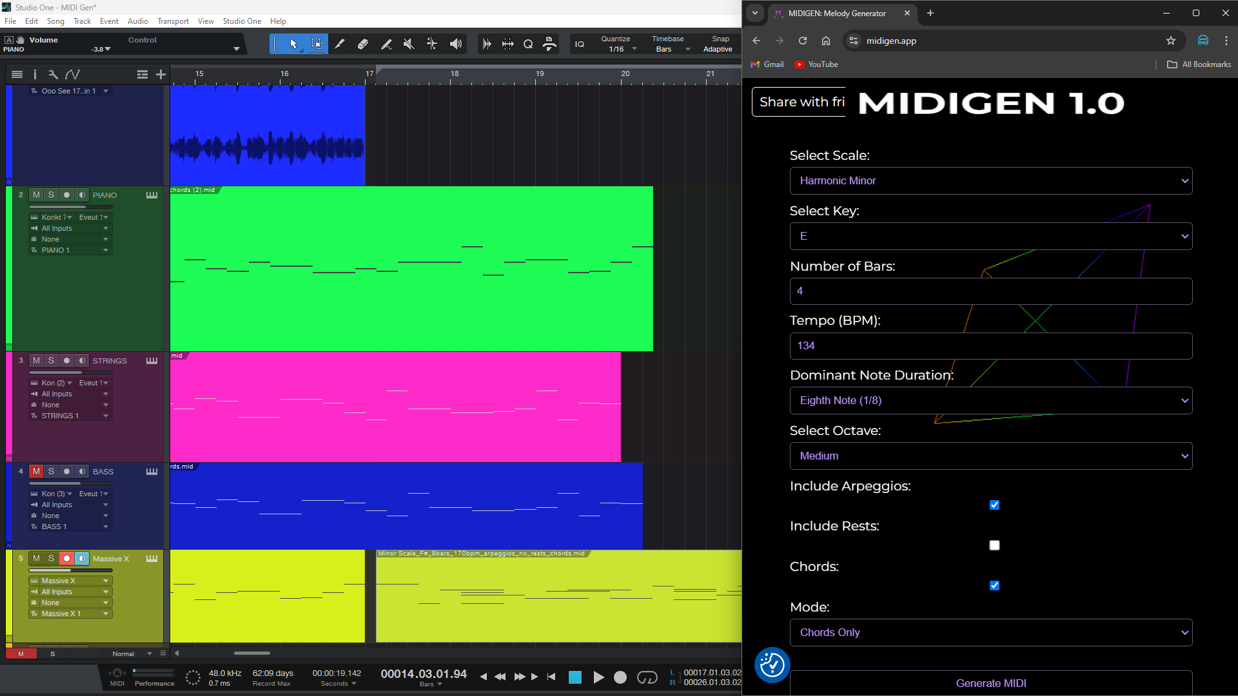The image size is (1238, 696).
Task: Add a new track with the plus icon
Action: 161,74
